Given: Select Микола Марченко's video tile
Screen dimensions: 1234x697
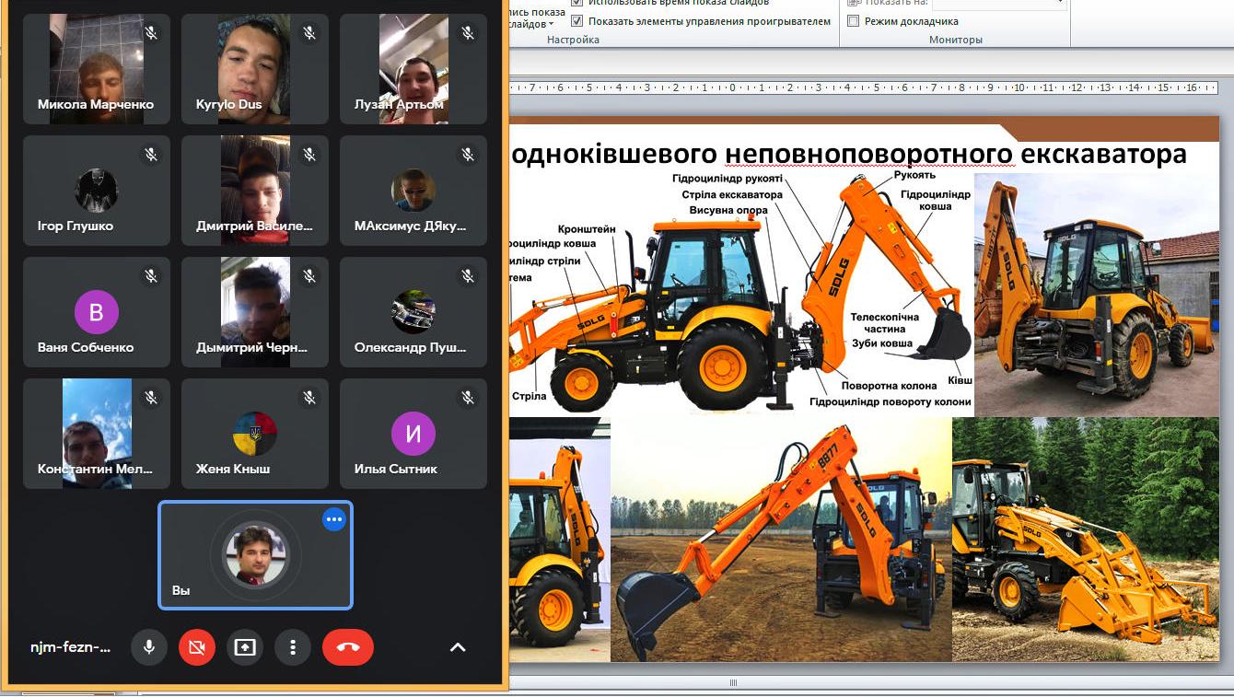Looking at the screenshot, I should coord(97,69).
